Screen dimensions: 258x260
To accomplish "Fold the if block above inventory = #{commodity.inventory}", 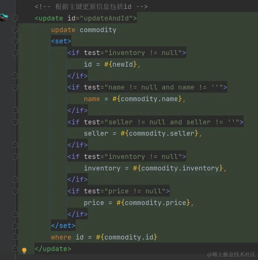I will tap(15, 157).
